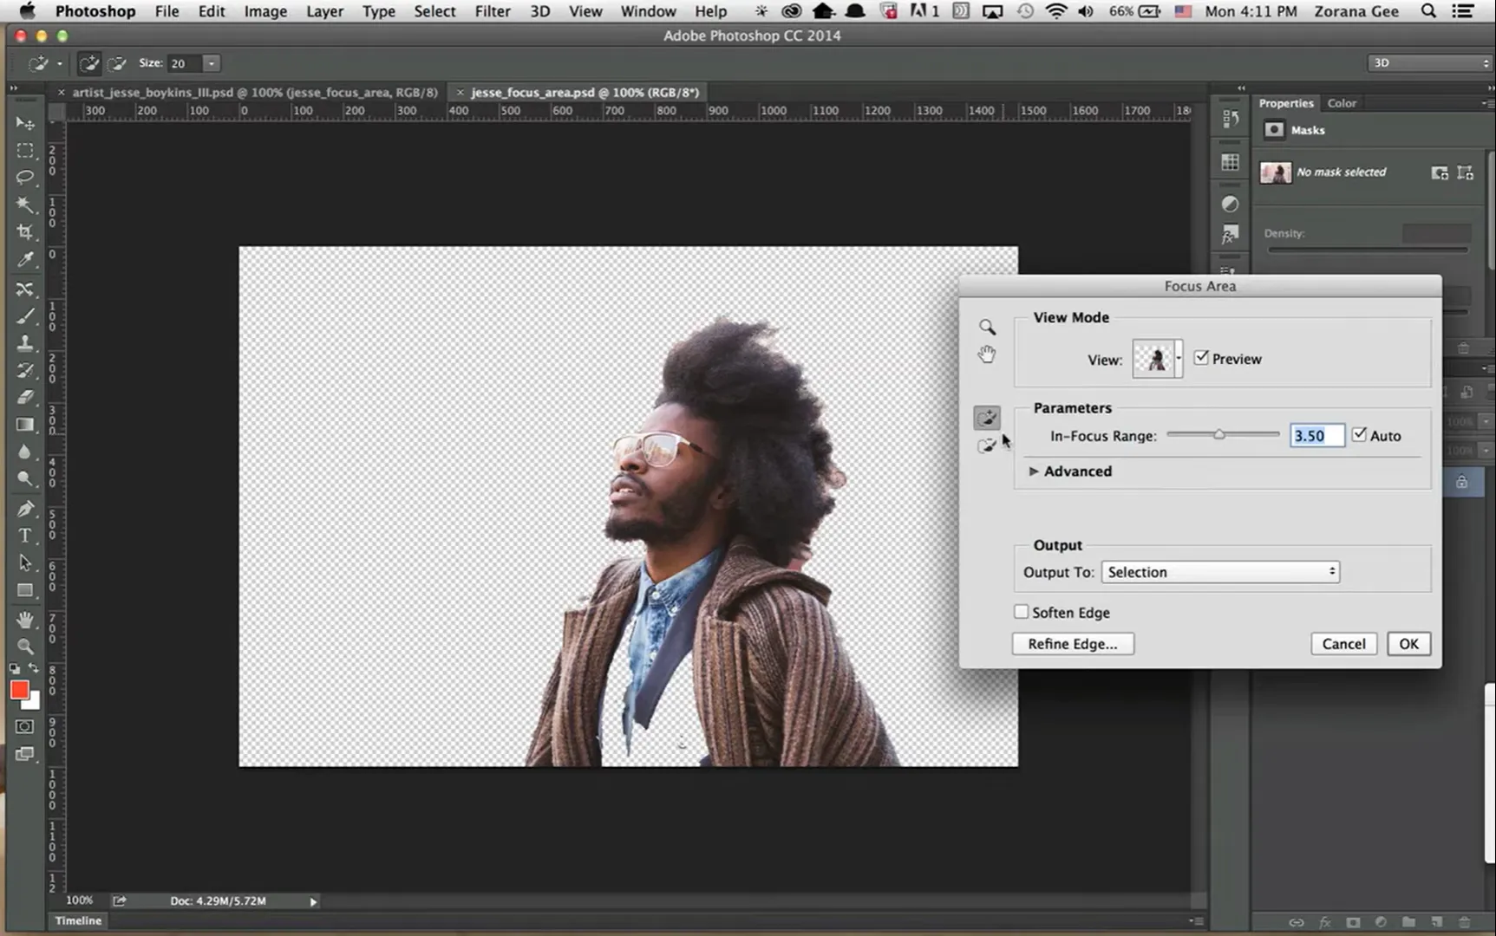The image size is (1496, 936).
Task: Disable the Auto in-focus range checkbox
Action: point(1359,435)
